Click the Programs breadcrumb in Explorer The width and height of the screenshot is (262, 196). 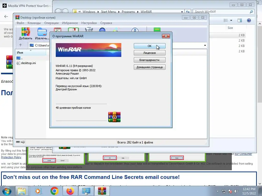pos(128,12)
